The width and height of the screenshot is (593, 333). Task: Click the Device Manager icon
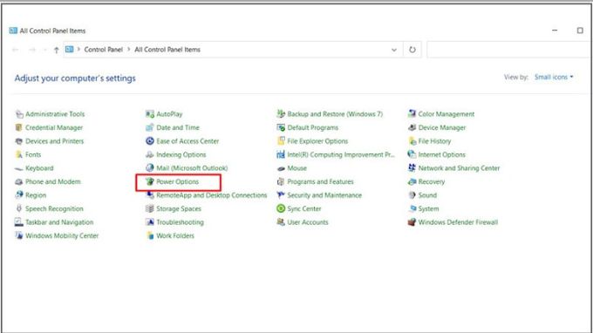(x=412, y=128)
